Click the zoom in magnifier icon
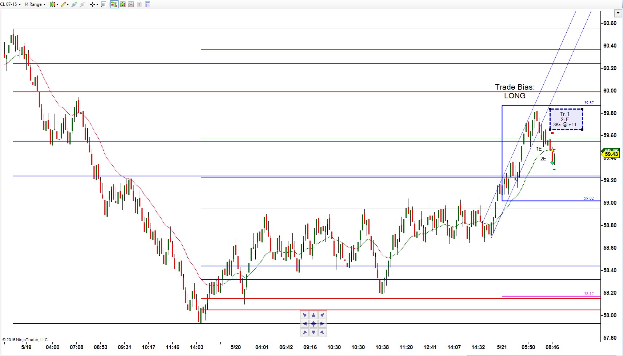 [74, 4]
